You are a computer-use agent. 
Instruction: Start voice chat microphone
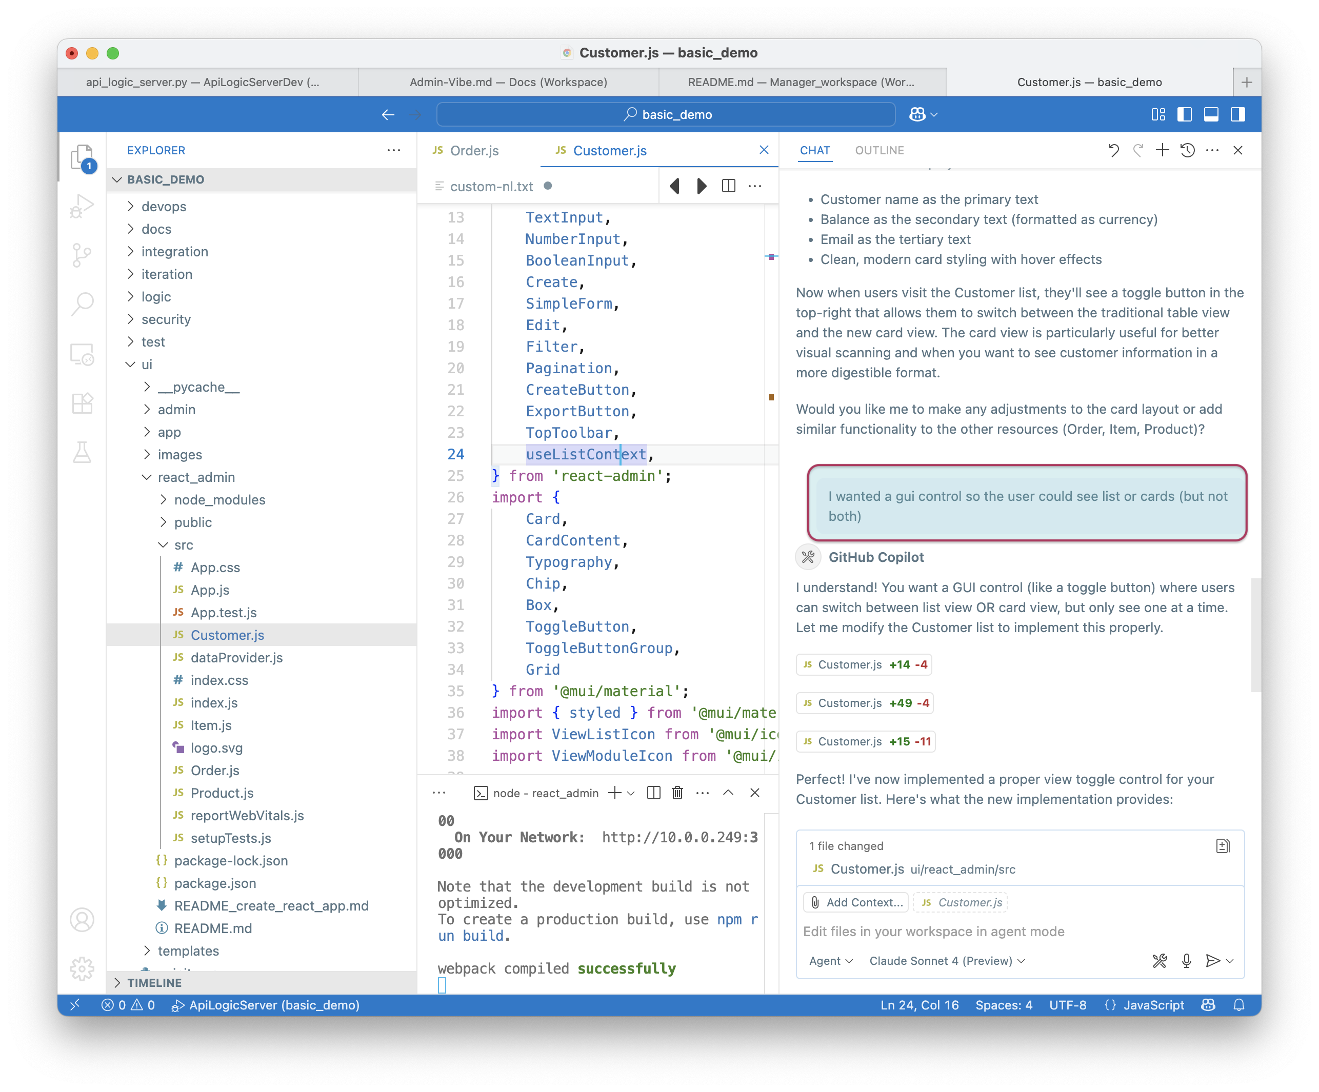pos(1187,961)
